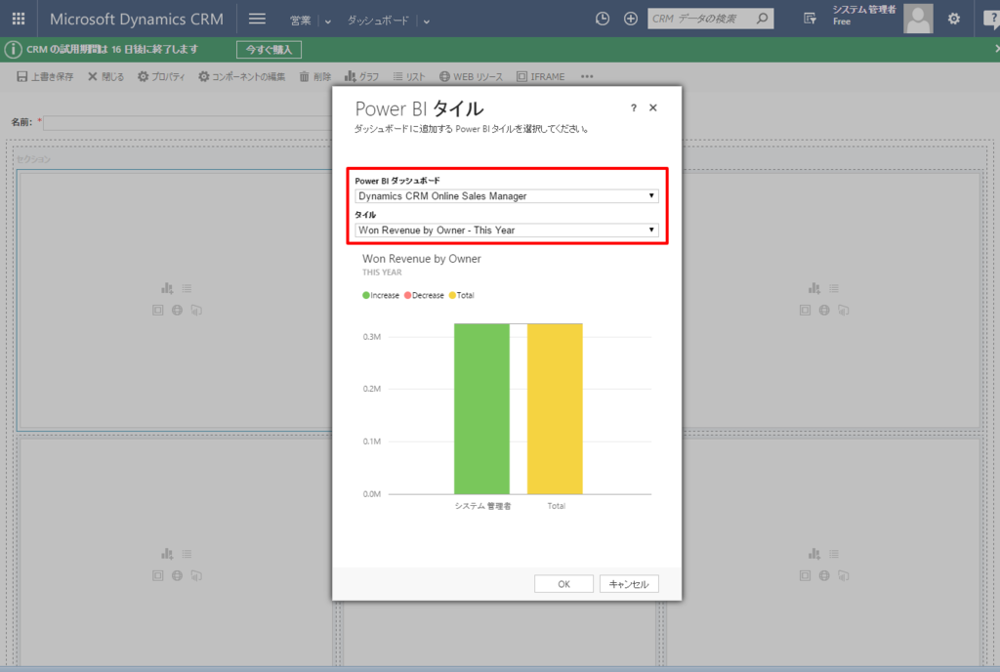This screenshot has height=672, width=1000.
Task: Close the Power BI tile dialog
Action: click(x=653, y=107)
